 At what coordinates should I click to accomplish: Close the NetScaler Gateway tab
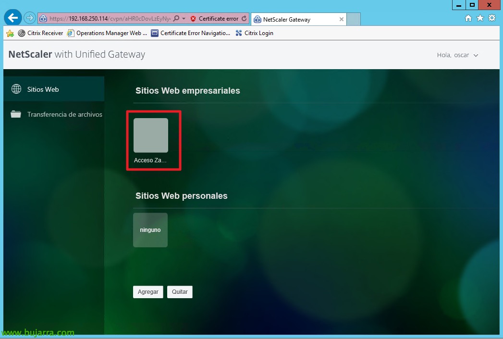pyautogui.click(x=341, y=19)
